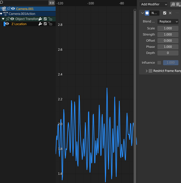Click the pin icon next to Camera.001
Viewport: 181px width, 183px height.
tap(8, 9)
